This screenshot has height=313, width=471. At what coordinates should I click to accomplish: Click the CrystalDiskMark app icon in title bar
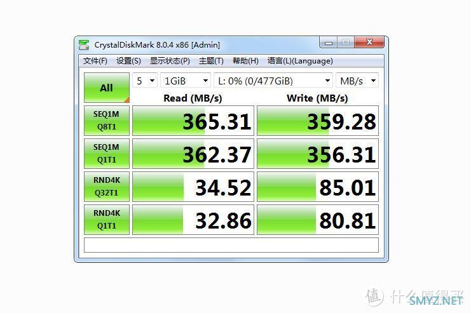click(x=84, y=44)
